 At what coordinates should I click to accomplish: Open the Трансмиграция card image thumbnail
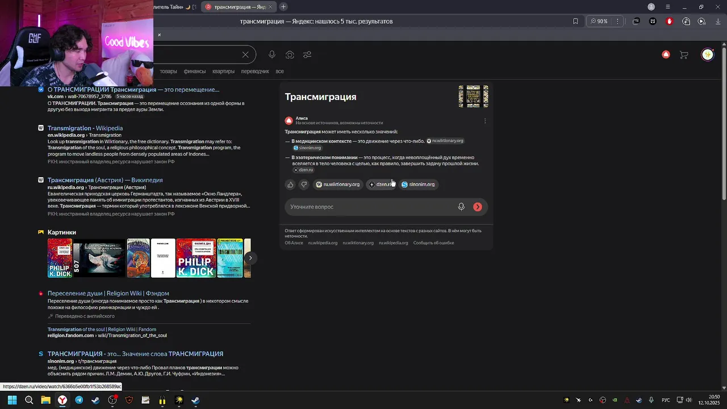click(474, 97)
